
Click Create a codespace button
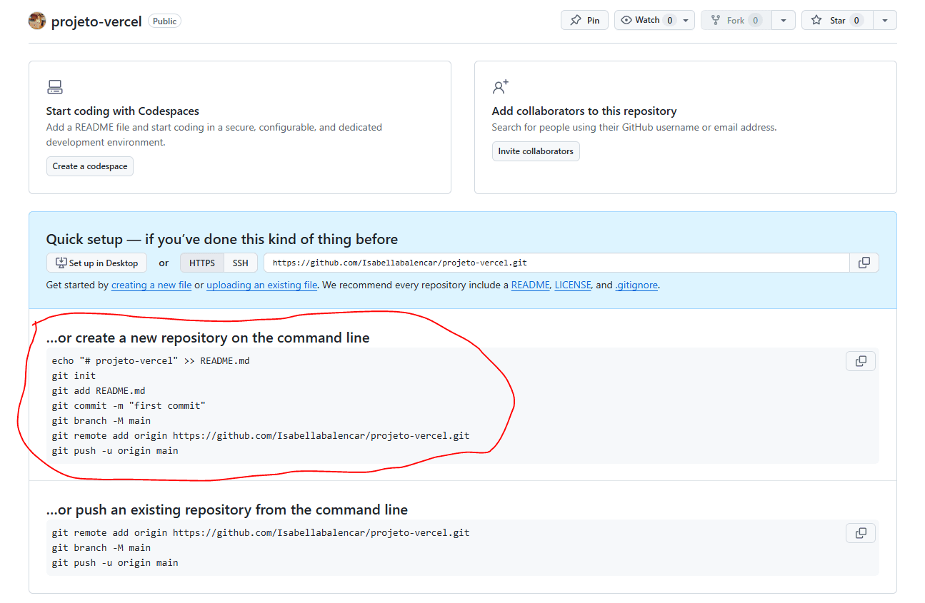90,166
